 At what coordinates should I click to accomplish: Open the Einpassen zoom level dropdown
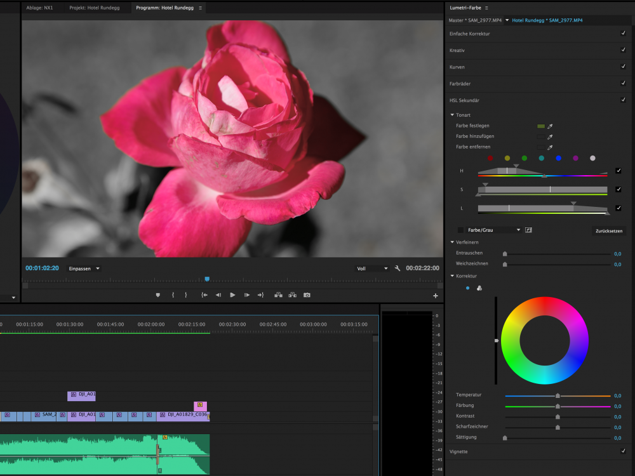click(x=84, y=268)
